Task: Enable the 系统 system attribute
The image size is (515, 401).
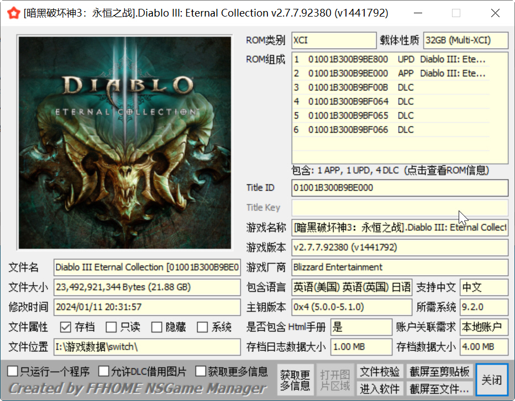Action: pos(202,327)
